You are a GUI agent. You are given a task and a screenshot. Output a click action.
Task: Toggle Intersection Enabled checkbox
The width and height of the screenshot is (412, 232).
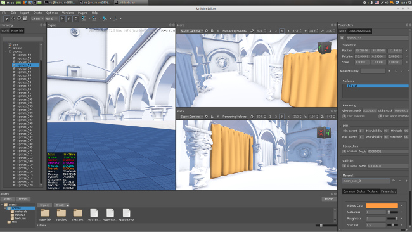344,151
